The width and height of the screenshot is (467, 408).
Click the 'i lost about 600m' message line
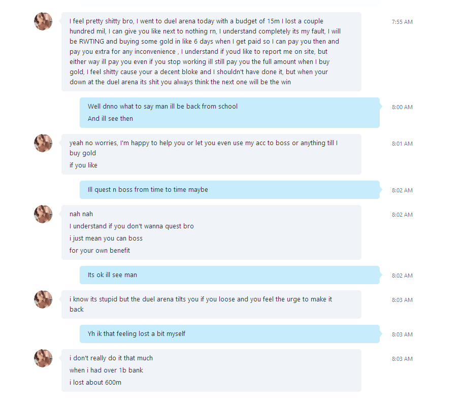click(95, 383)
